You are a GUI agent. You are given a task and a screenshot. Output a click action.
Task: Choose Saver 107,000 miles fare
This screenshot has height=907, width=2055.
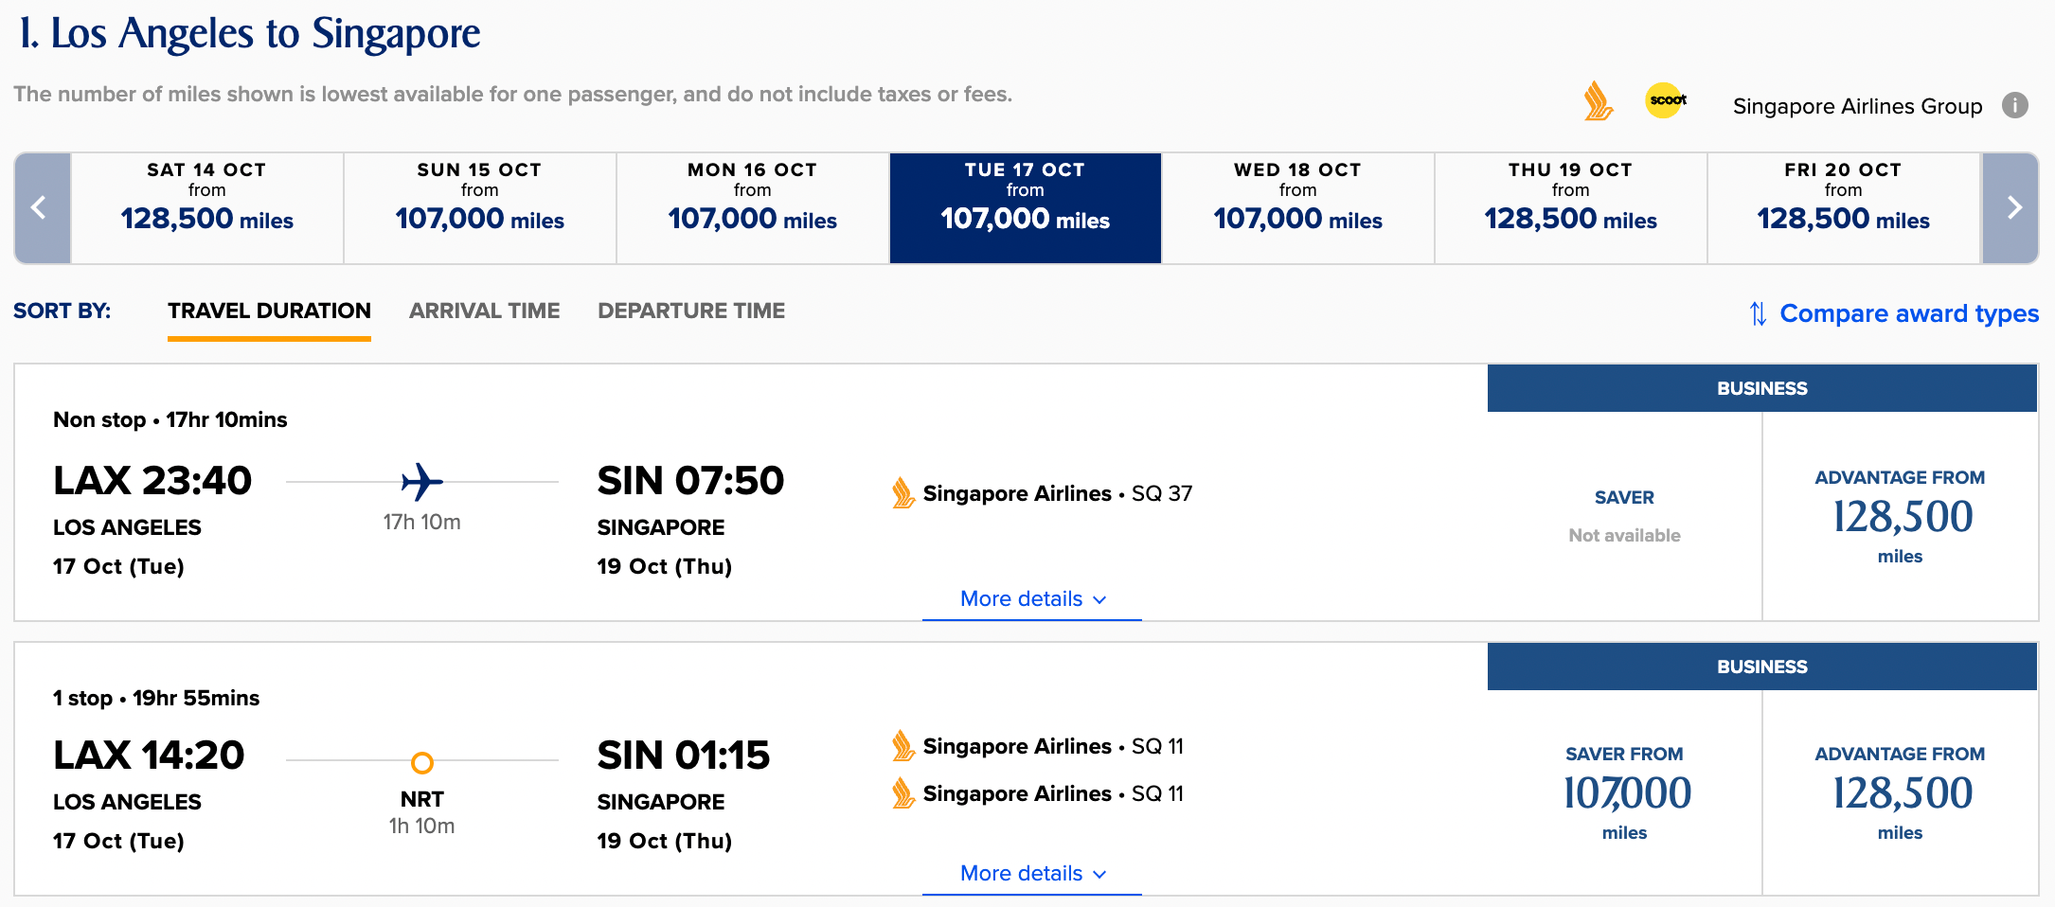[x=1625, y=792]
